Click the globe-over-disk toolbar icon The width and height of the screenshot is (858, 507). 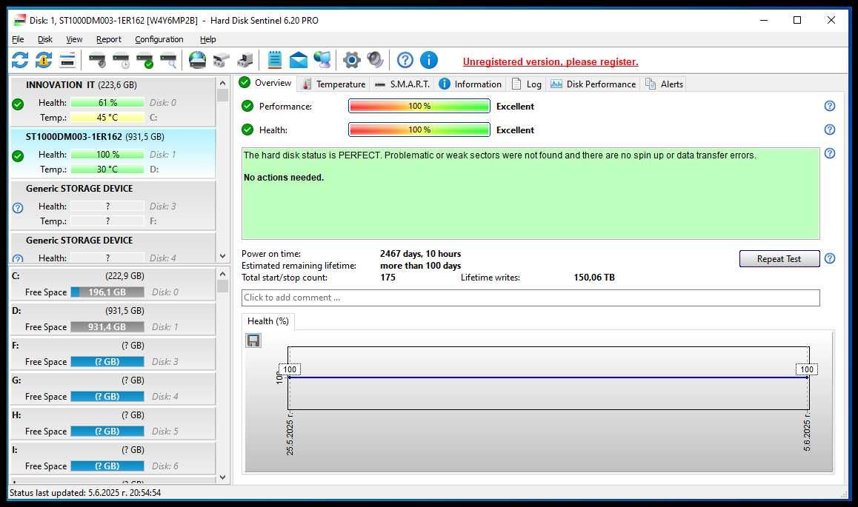click(198, 60)
